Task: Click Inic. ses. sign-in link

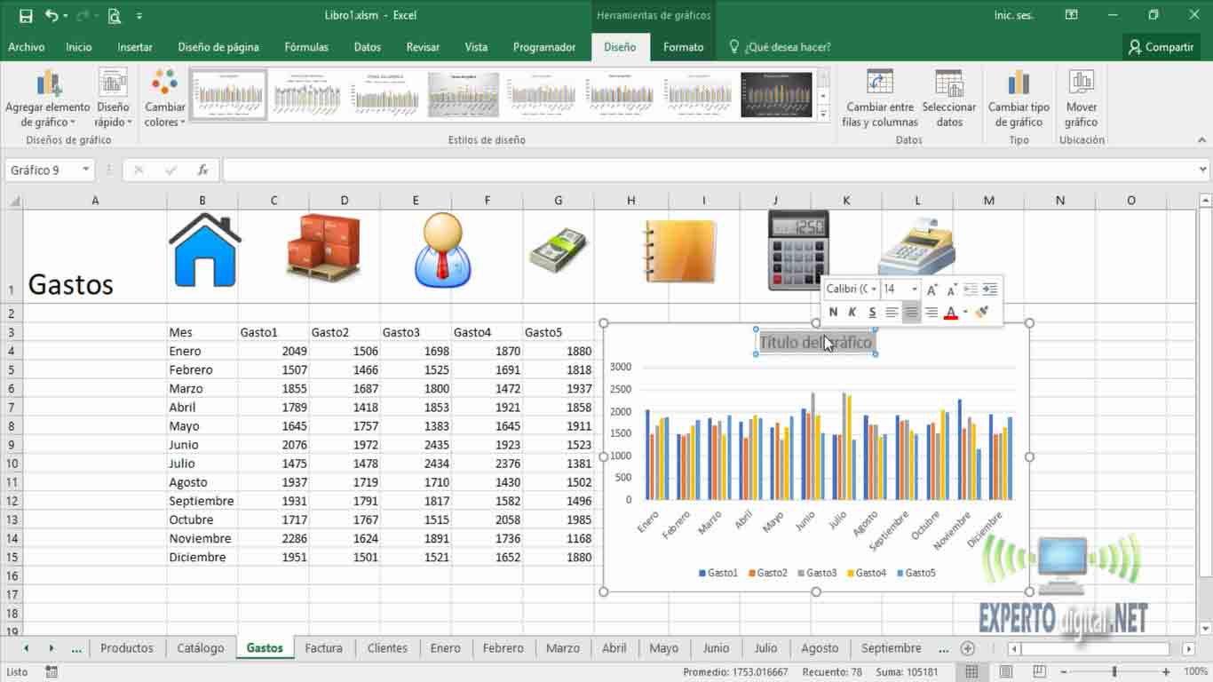Action: click(x=1014, y=16)
